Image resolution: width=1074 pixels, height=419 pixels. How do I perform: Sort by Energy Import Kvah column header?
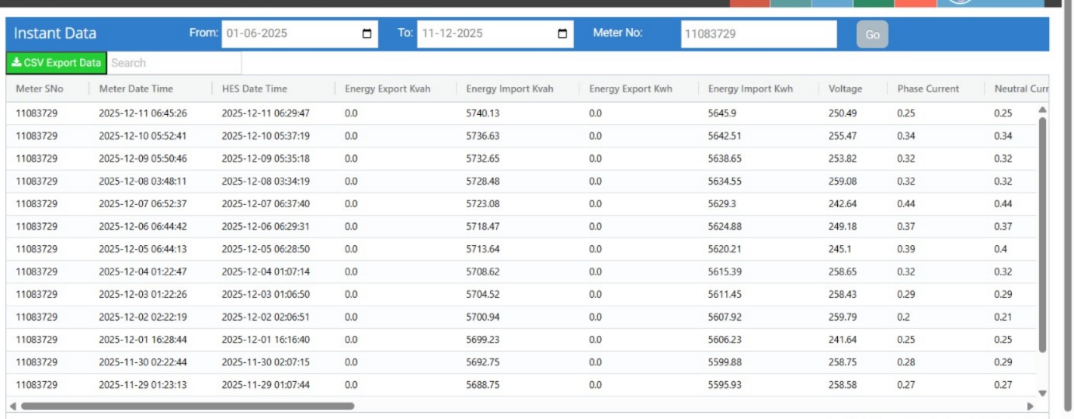click(x=509, y=88)
